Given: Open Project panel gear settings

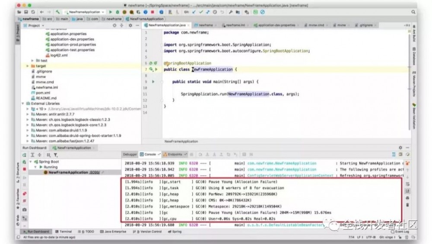Looking at the screenshot, I should (130, 25).
